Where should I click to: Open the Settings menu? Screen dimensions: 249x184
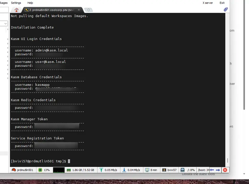(x=16, y=3)
